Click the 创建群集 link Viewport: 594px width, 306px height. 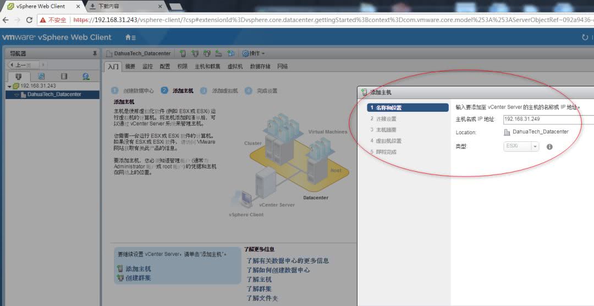tap(138, 278)
